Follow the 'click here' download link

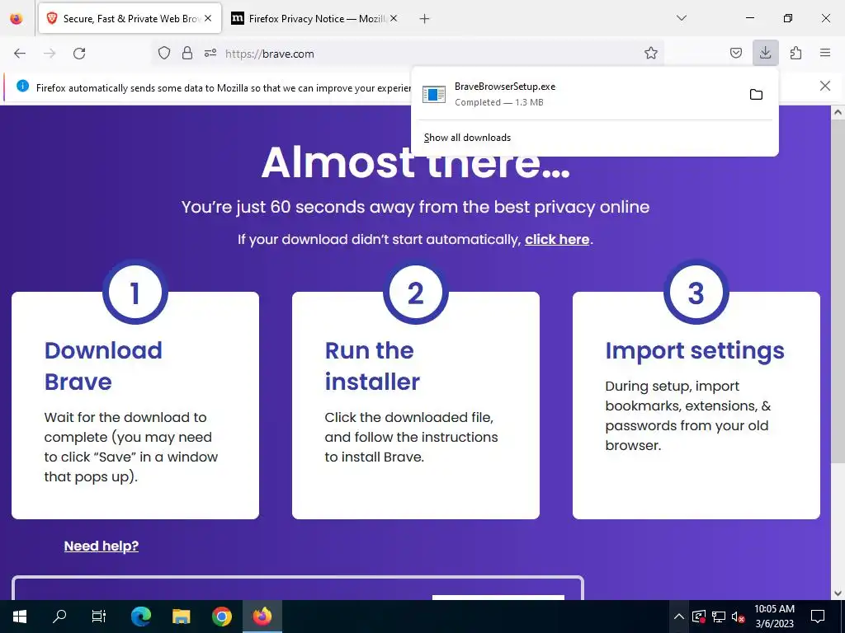point(557,240)
